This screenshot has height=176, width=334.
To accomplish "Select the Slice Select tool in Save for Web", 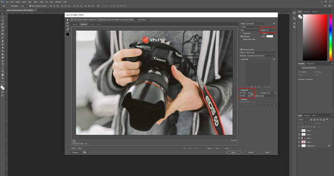I will click(x=68, y=23).
